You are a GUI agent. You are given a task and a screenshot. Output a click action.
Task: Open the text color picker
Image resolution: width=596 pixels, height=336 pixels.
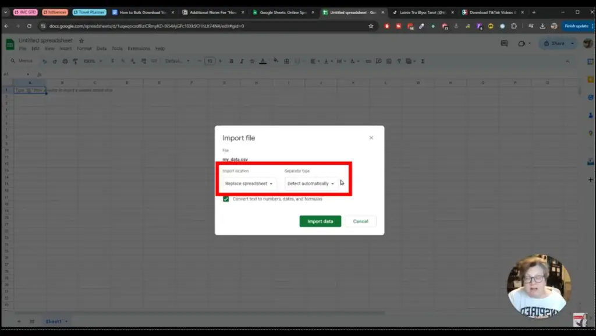(x=262, y=61)
